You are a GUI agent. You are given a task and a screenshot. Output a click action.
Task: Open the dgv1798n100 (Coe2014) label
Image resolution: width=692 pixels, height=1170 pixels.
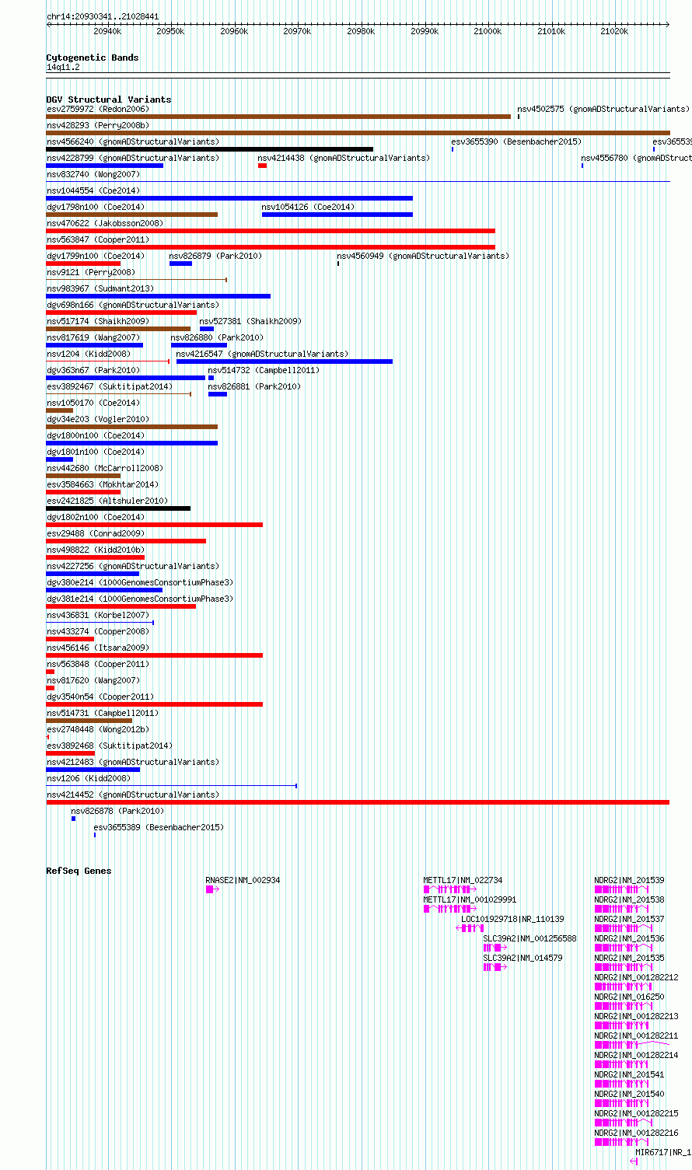(95, 207)
